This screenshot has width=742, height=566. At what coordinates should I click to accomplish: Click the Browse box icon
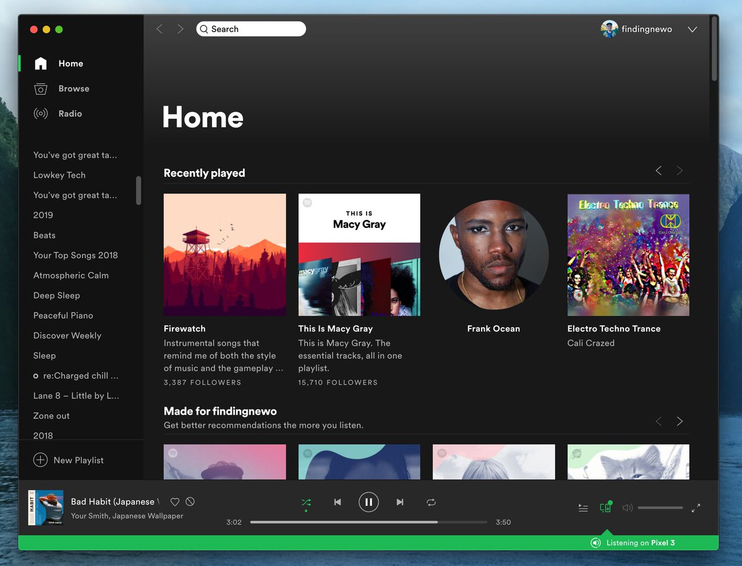(x=41, y=88)
